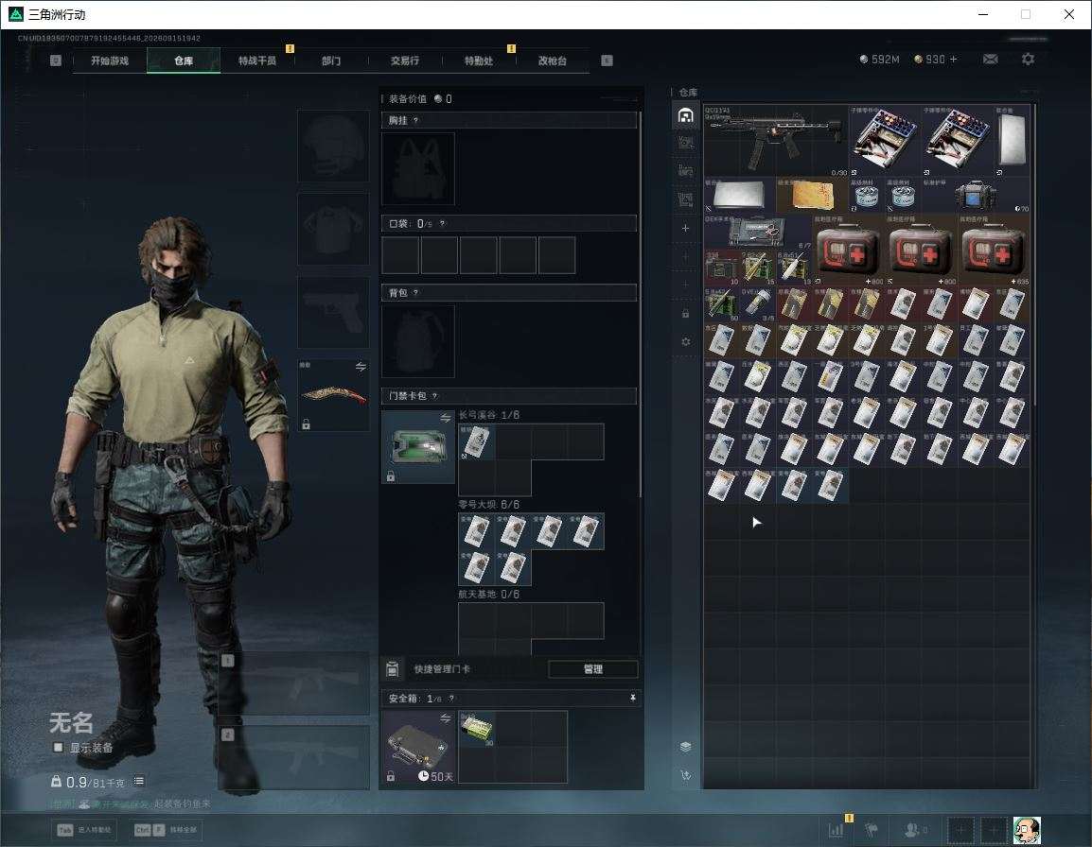Select the golden paper ticket item
Image resolution: width=1092 pixels, height=847 pixels.
[812, 195]
